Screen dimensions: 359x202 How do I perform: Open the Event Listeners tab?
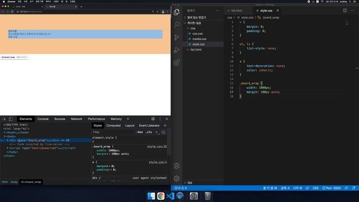[149, 126]
